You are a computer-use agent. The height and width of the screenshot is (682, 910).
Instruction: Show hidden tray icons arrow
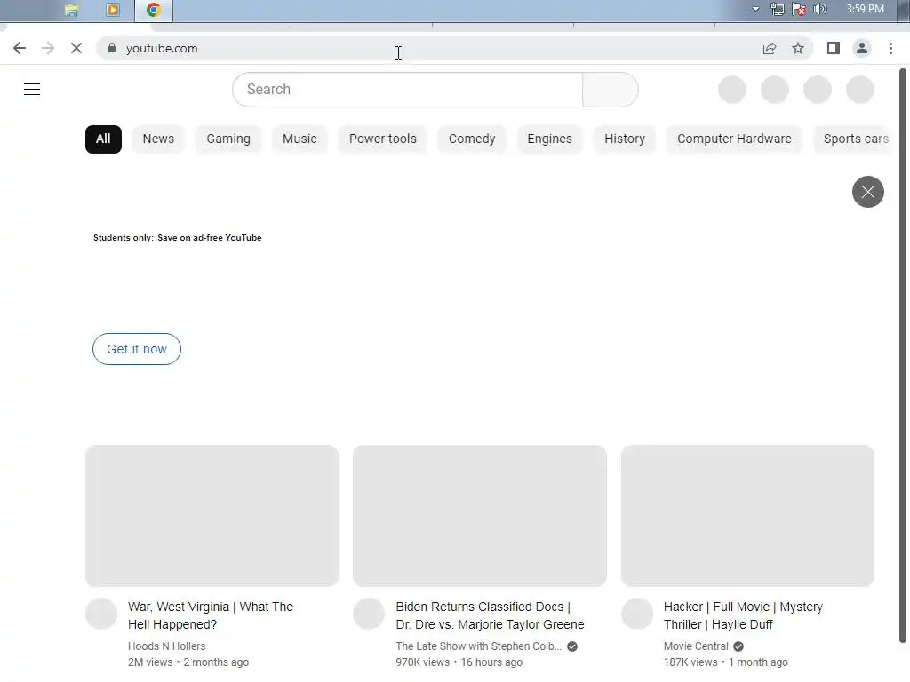pos(755,9)
